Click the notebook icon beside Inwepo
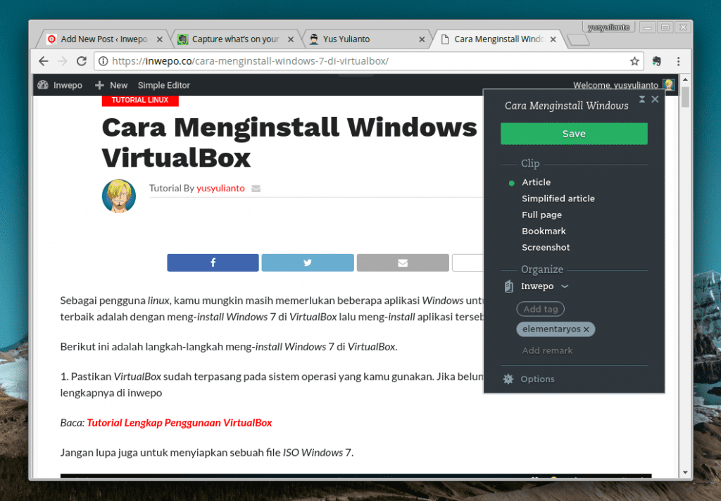The height and width of the screenshot is (501, 721). click(509, 286)
